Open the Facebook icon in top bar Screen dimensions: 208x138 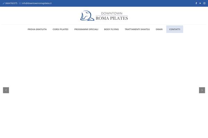tap(196, 3)
